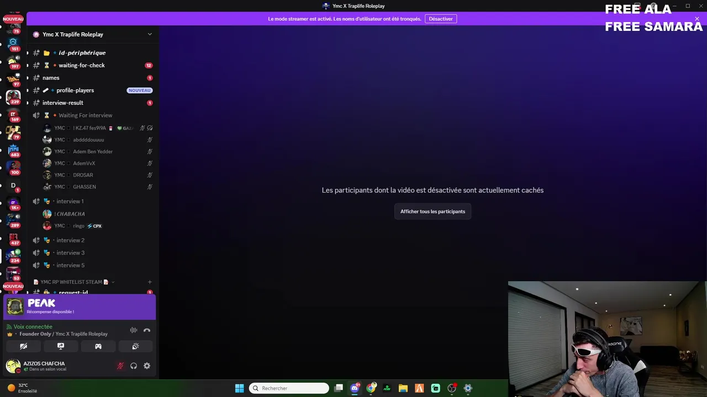Image resolution: width=707 pixels, height=397 pixels.
Task: Click Voix connectée status text
Action: (33, 326)
